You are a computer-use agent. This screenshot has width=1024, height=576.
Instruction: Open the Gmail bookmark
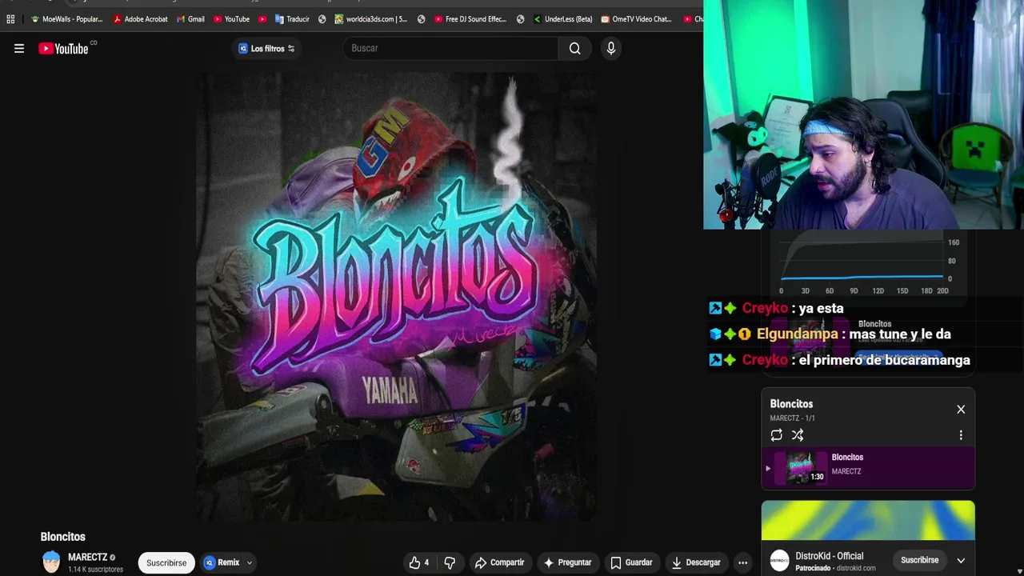[x=190, y=19]
